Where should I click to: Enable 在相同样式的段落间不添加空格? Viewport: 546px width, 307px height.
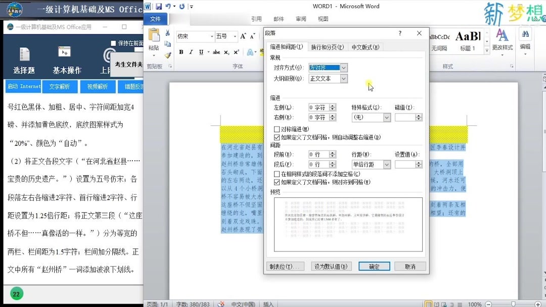click(x=276, y=174)
